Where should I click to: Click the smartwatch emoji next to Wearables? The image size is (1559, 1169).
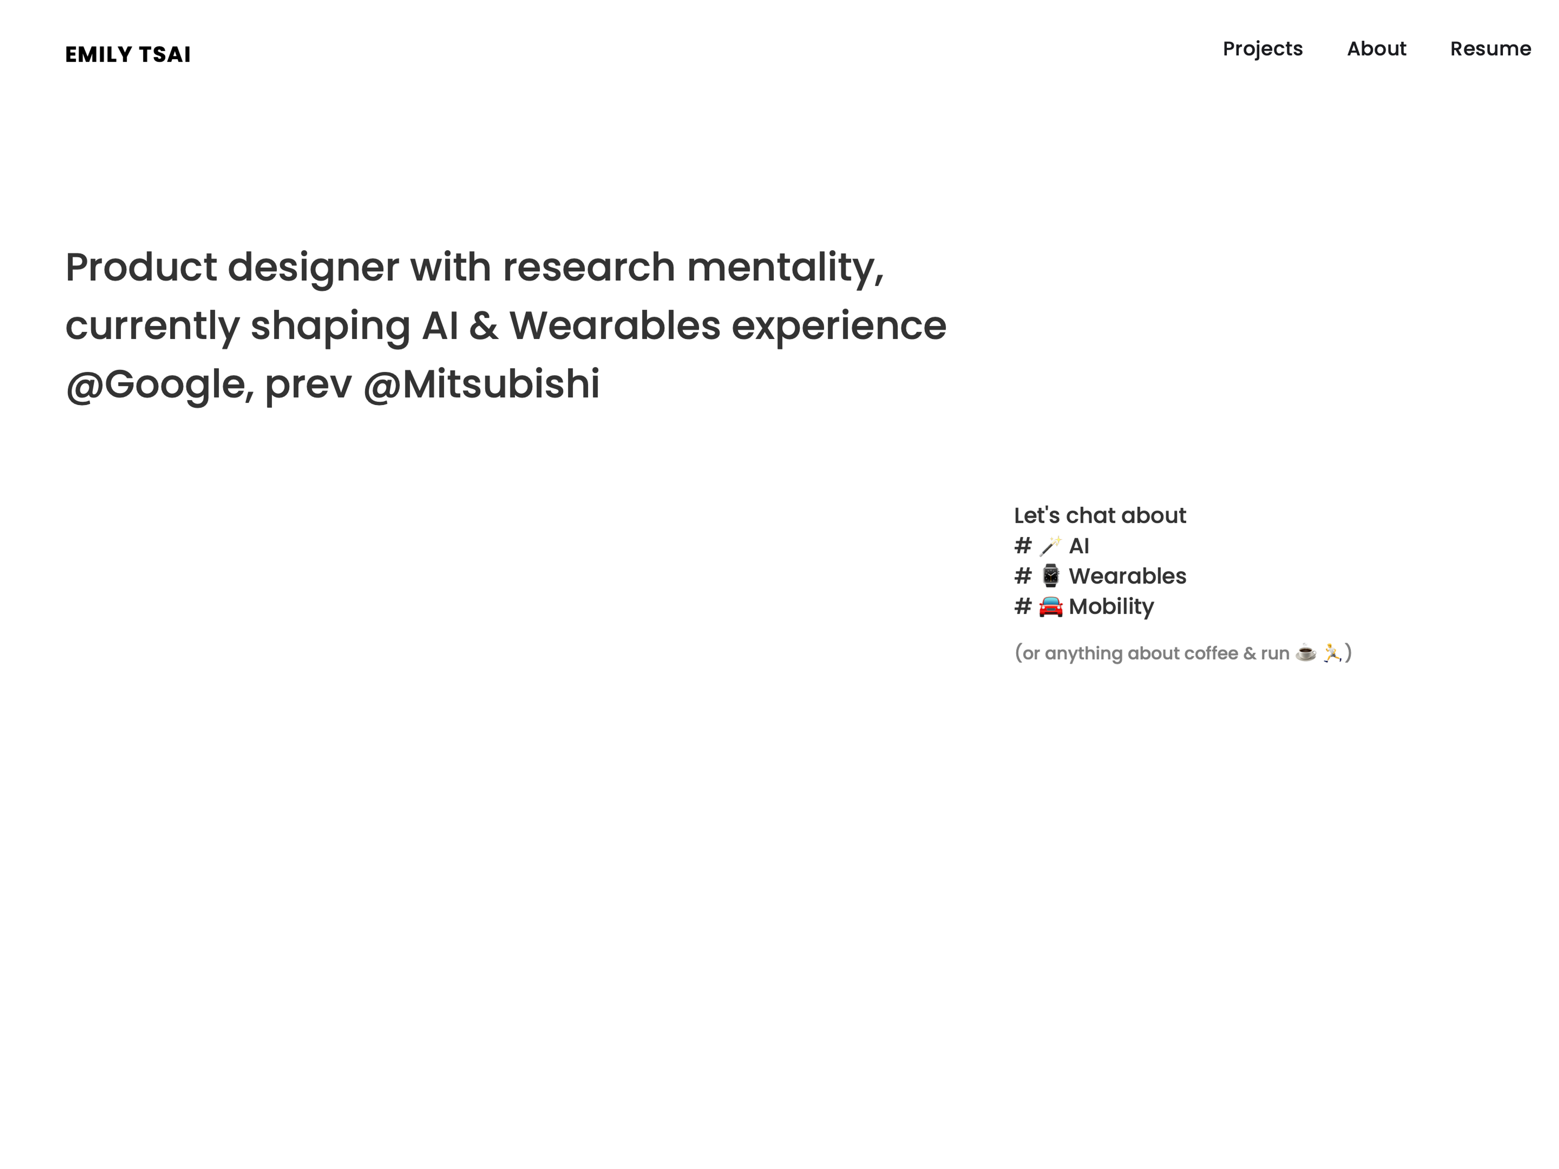click(x=1050, y=576)
